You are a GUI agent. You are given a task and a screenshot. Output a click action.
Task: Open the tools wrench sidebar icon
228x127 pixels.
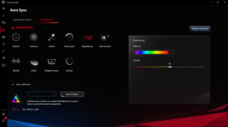pos(4,51)
